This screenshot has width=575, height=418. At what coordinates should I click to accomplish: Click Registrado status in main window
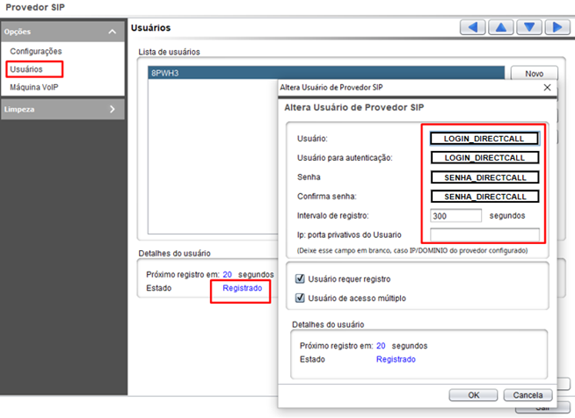[x=243, y=288]
